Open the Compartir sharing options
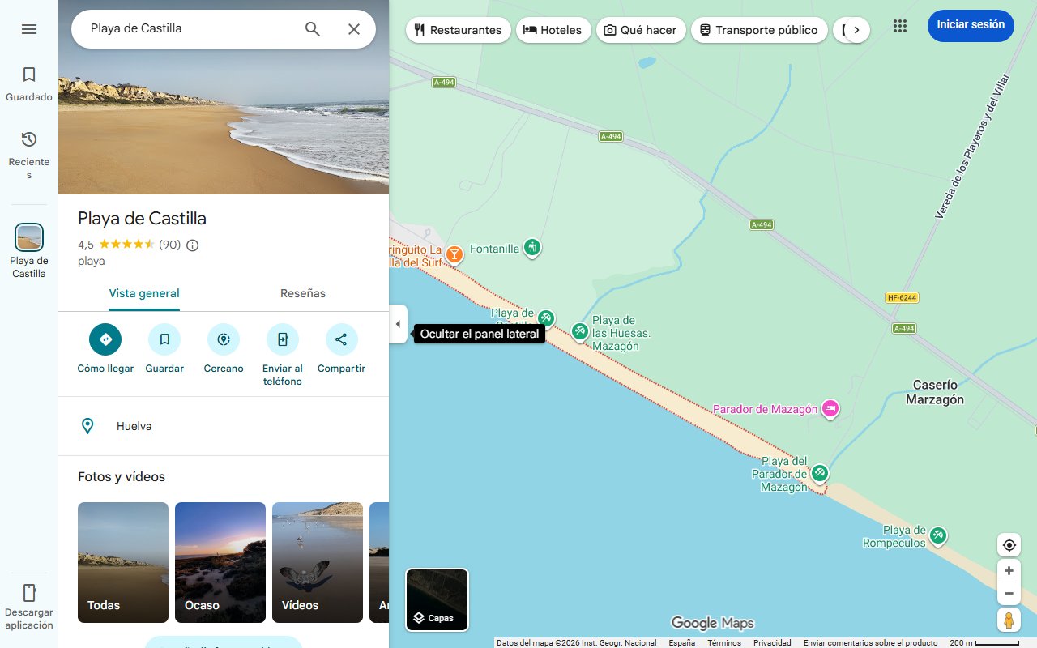Screen dimensions: 1037x648 [x=341, y=339]
